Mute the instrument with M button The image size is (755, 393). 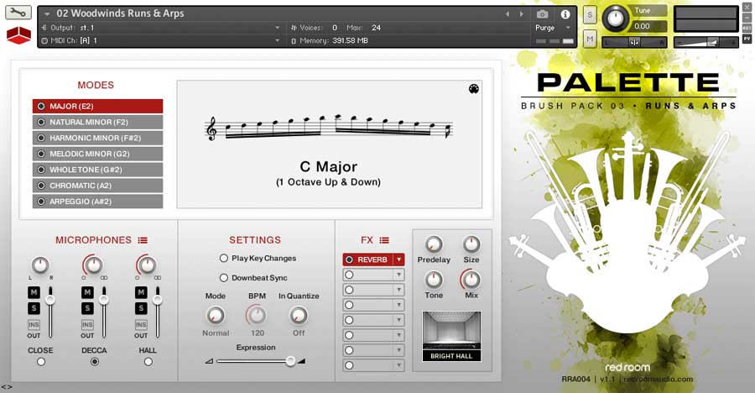(590, 39)
